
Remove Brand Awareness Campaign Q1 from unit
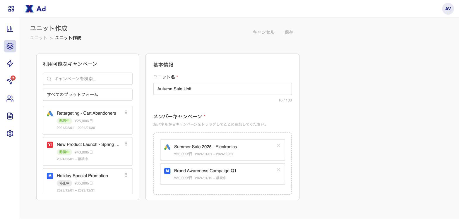[x=278, y=170]
